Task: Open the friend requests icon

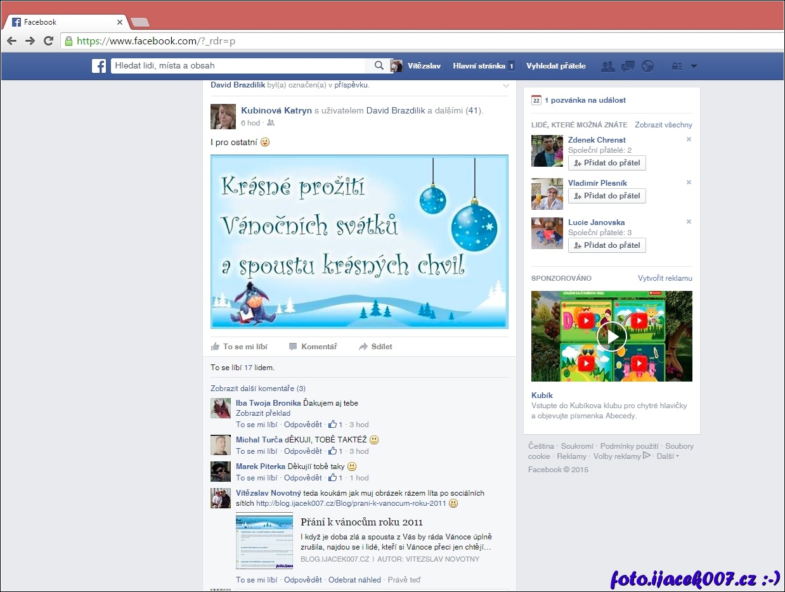Action: click(607, 66)
